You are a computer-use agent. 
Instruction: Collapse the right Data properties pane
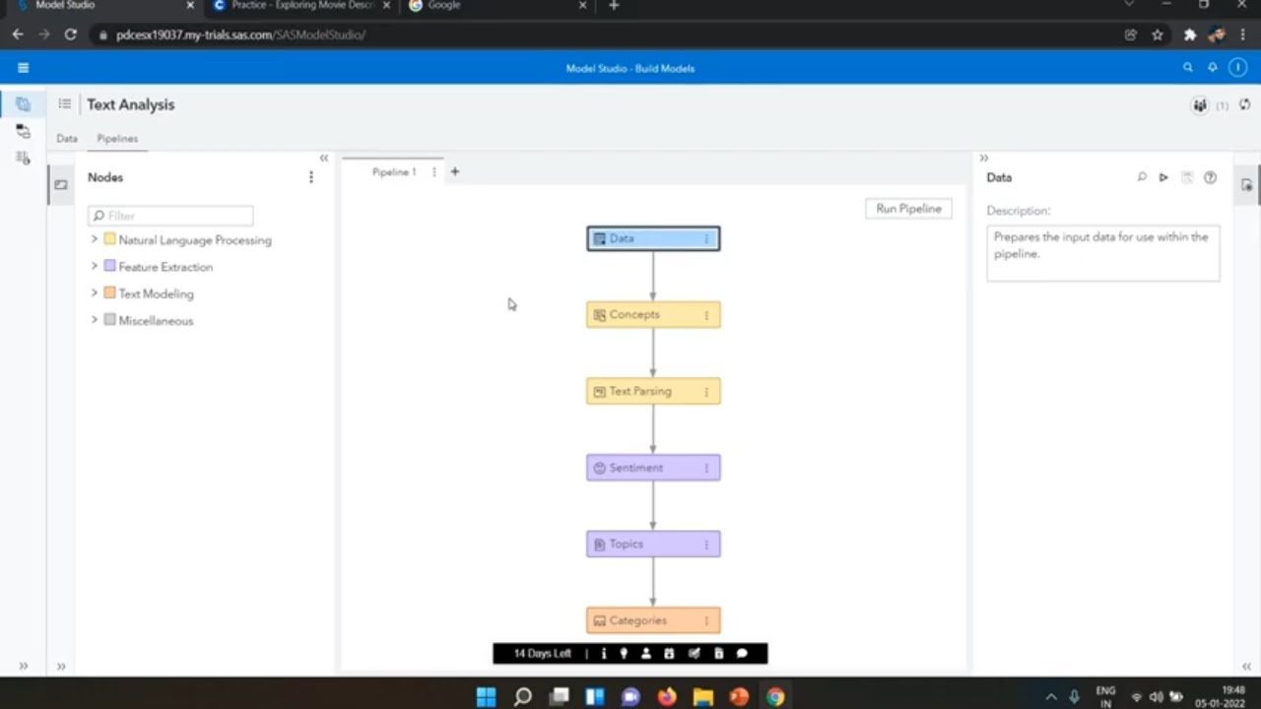983,158
